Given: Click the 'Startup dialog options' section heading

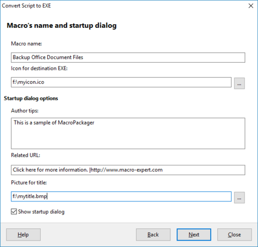Looking at the screenshot, I should [x=31, y=98].
